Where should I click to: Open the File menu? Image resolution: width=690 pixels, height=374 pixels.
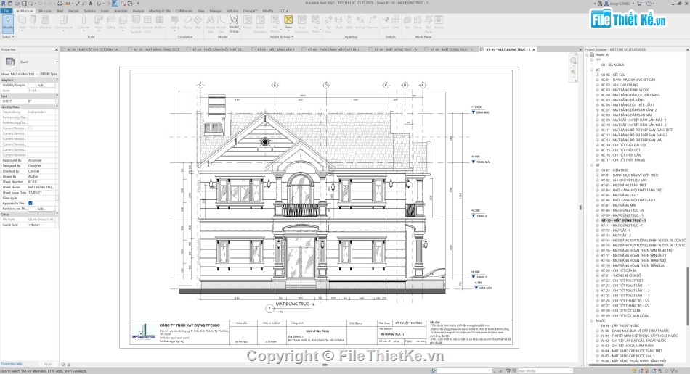click(6, 11)
